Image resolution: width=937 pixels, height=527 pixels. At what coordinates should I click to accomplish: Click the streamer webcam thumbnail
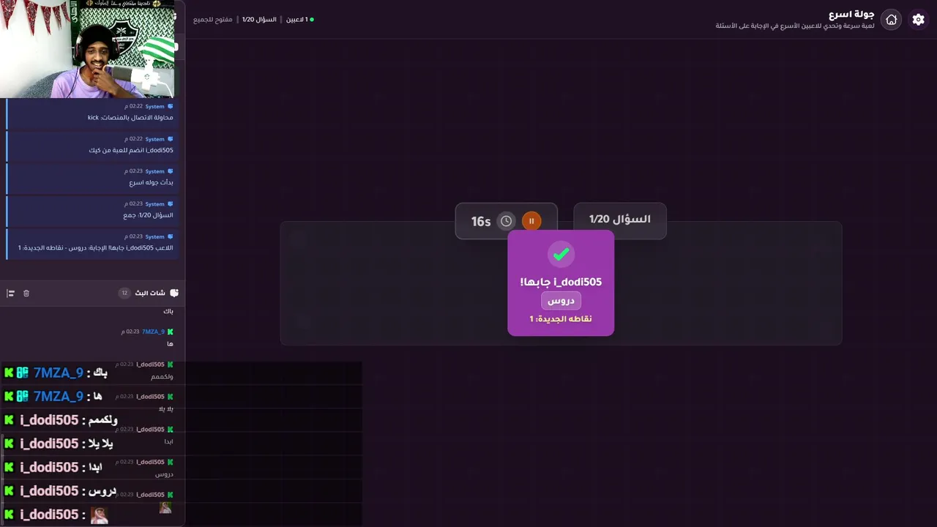(x=88, y=48)
